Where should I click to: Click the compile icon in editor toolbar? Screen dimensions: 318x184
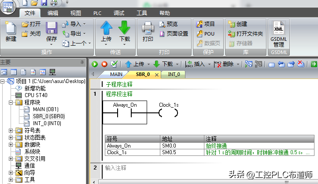[x=114, y=64]
